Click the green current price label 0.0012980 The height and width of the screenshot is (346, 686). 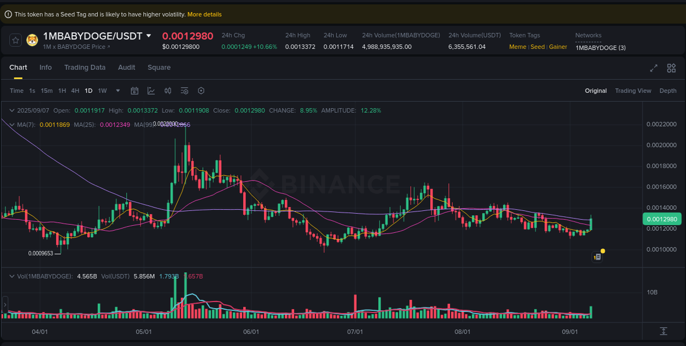tap(661, 219)
